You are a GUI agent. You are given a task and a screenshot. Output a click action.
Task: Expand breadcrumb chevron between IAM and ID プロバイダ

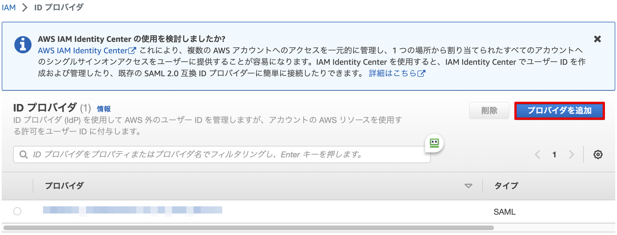(25, 7)
